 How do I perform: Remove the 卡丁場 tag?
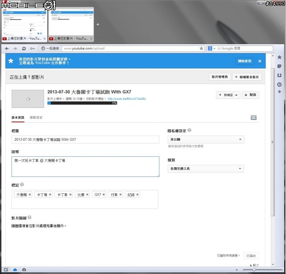click(x=50, y=195)
